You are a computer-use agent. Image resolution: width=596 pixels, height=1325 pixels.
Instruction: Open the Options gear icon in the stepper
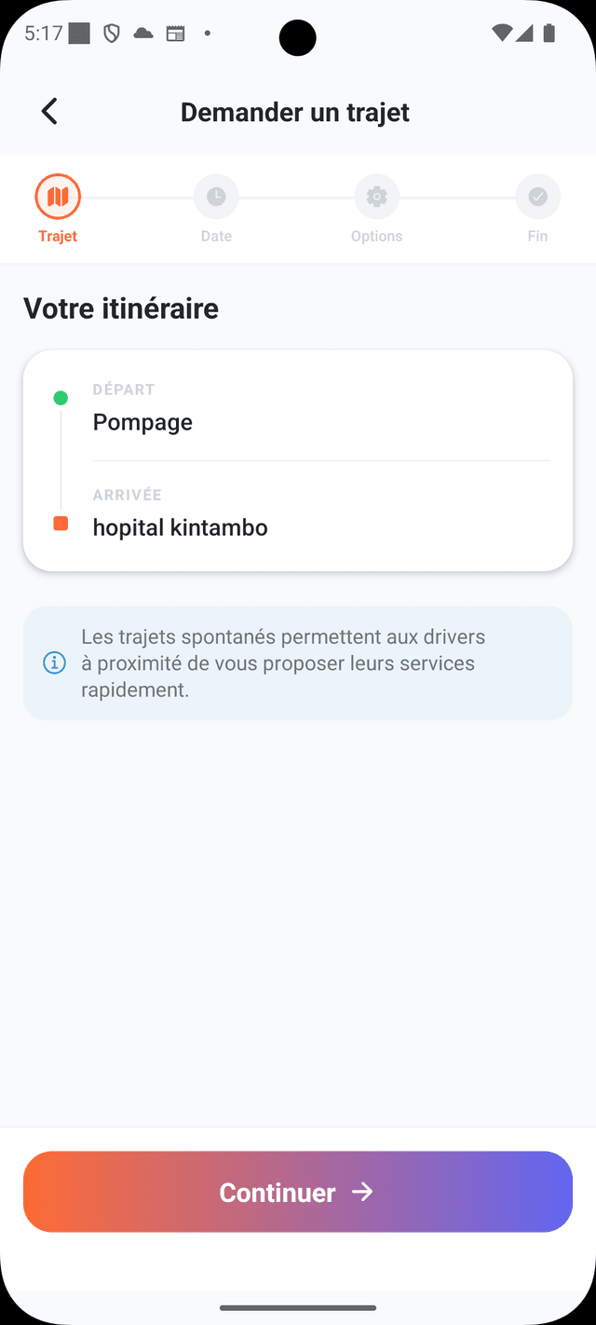(x=376, y=197)
